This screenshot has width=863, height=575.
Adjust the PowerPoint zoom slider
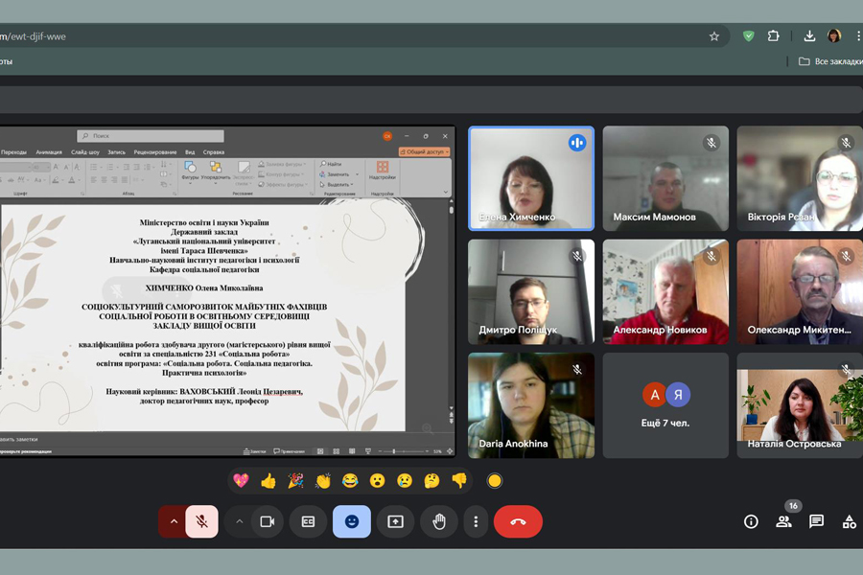[x=404, y=451]
